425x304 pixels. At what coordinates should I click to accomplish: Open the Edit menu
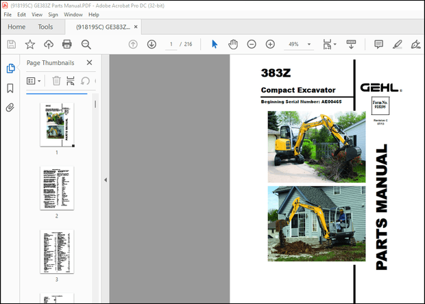click(x=21, y=14)
